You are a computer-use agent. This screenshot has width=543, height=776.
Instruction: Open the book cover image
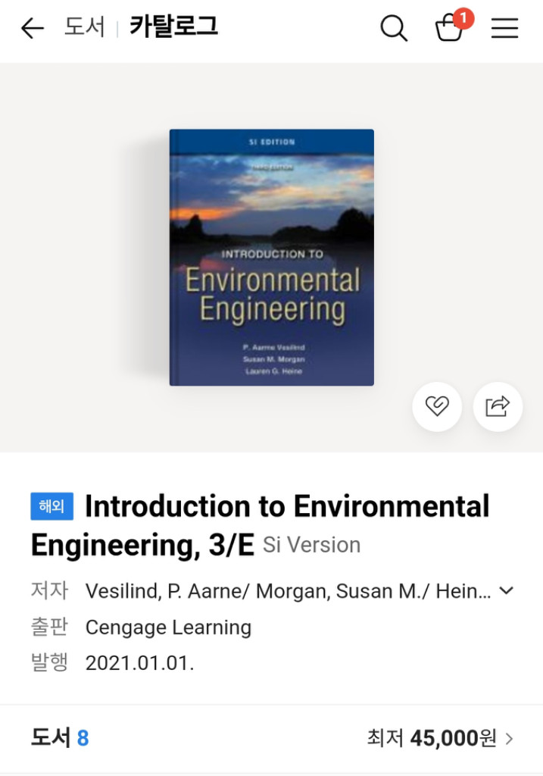click(x=271, y=256)
